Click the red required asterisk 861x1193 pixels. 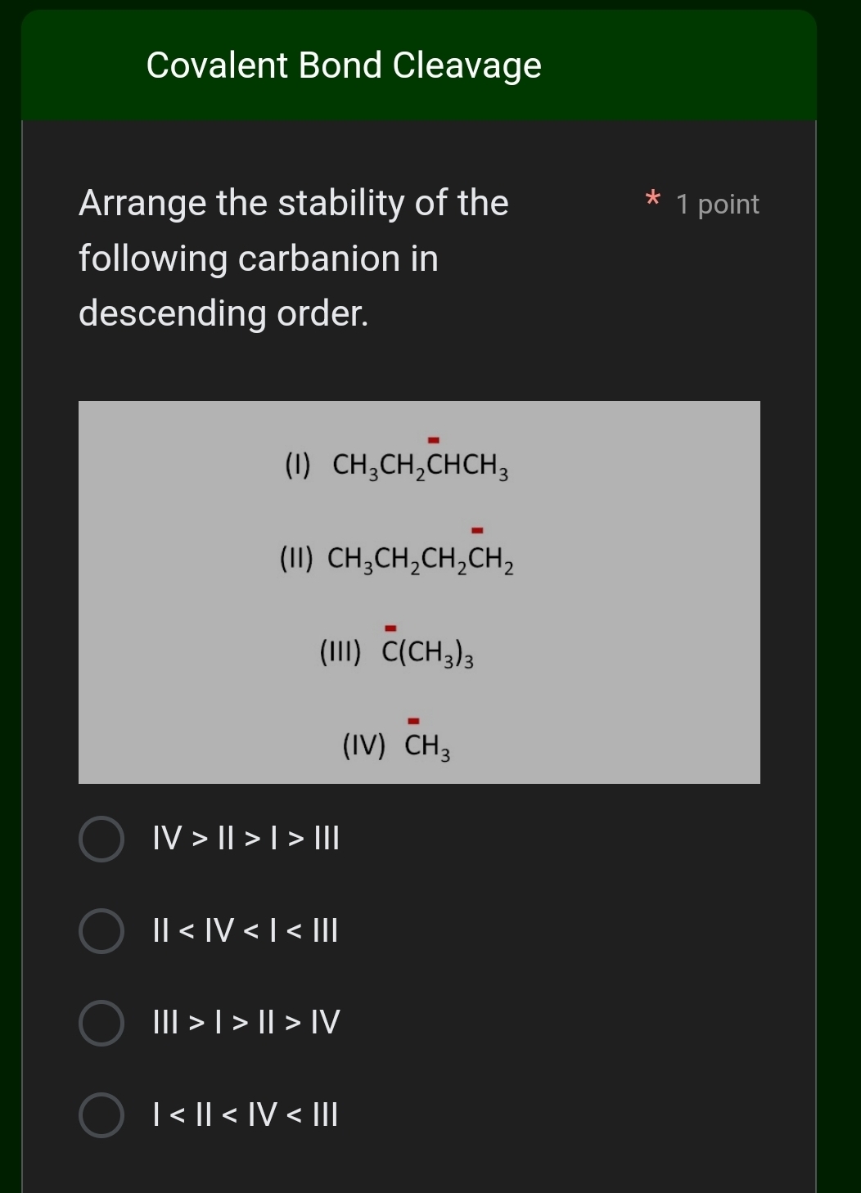point(652,200)
